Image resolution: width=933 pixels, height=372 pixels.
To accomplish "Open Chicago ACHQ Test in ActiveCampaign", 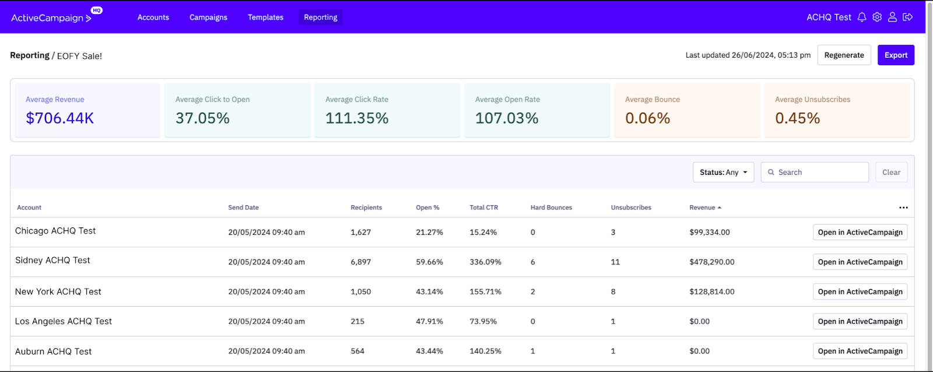I will coord(860,232).
